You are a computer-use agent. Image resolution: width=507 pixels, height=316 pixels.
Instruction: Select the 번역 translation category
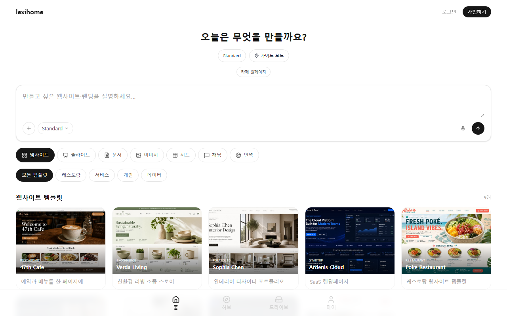244,155
